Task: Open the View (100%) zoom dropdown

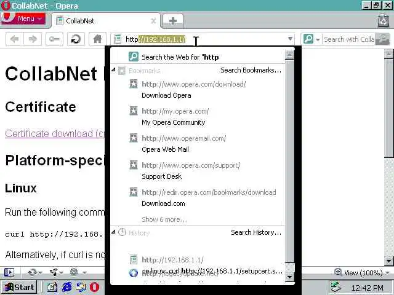Action: pyautogui.click(x=366, y=273)
